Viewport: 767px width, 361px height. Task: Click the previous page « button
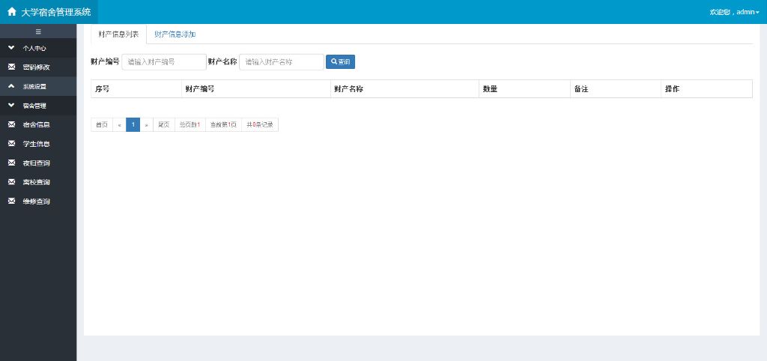tap(119, 125)
